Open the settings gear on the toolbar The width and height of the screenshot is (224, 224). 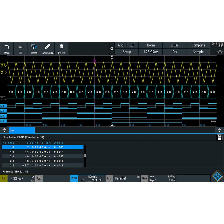[x=112, y=48]
